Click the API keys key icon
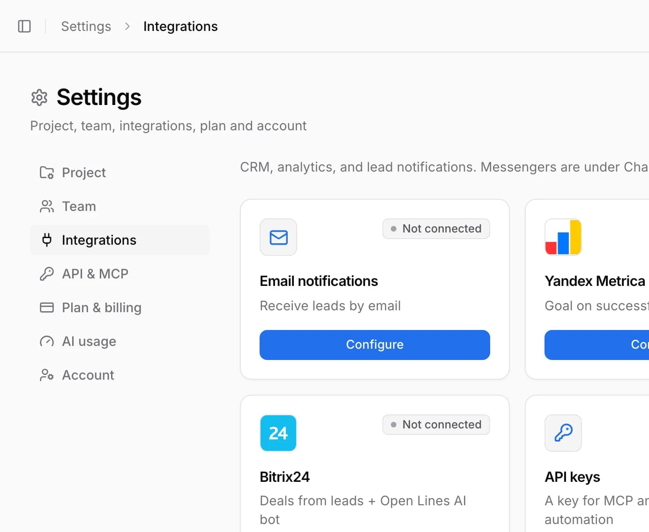The image size is (649, 532). 563,433
